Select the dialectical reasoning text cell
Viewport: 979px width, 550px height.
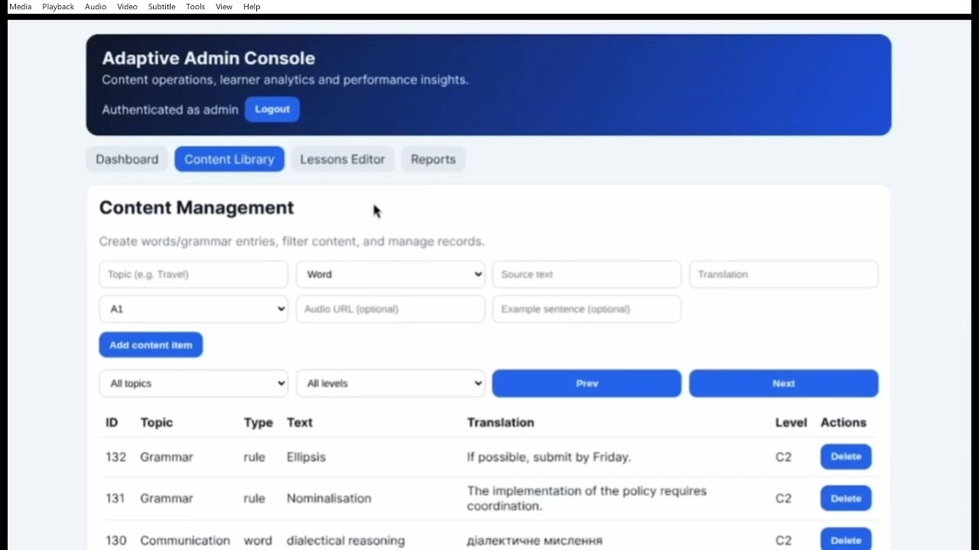click(x=346, y=540)
